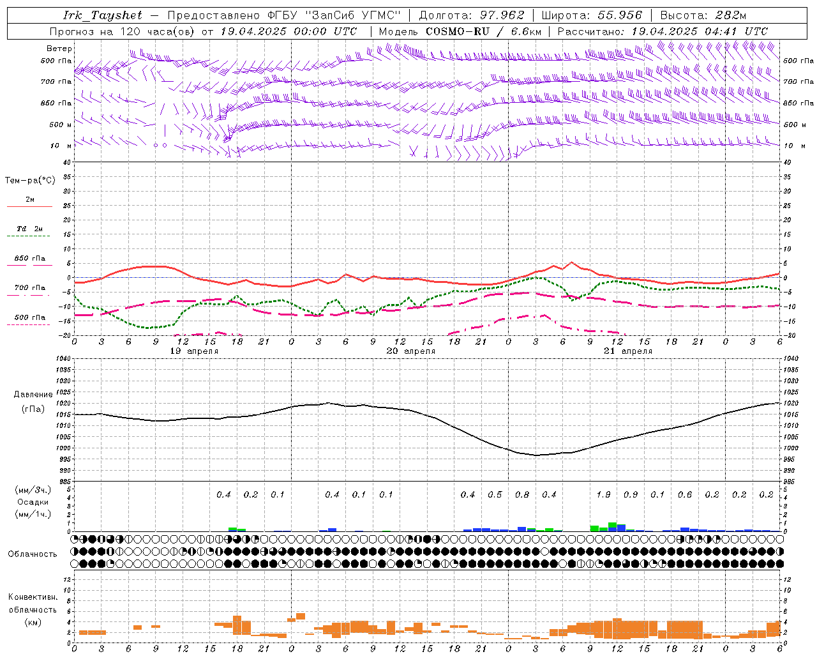Click the precipitation value "0.9"
Viewport: 817px width, 654px height.
pos(631,495)
